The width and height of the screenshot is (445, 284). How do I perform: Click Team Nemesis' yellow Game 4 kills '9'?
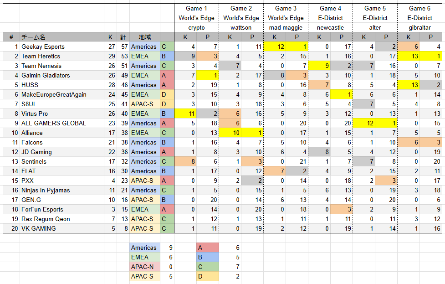[x=319, y=66]
